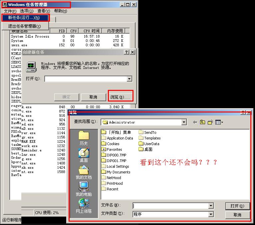
Task: Expand the 文件名 dropdown arrow
Action: pyautogui.click(x=211, y=206)
